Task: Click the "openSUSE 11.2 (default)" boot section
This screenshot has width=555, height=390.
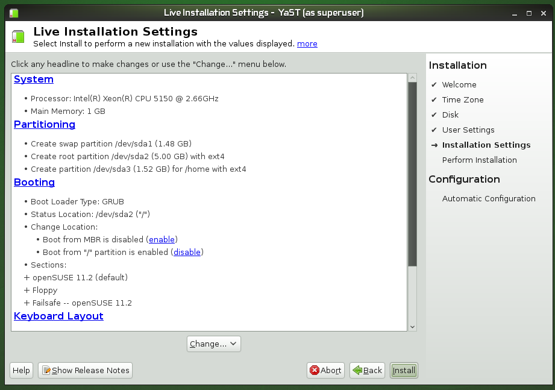Action: tap(80, 278)
